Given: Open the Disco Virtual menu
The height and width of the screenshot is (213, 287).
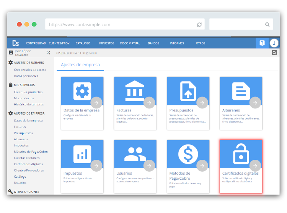Looking at the screenshot, I should 130,43.
